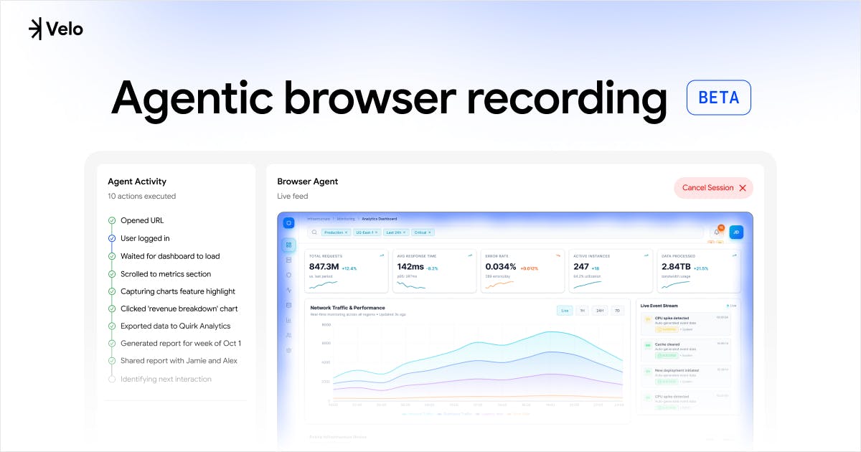Click the notification bell icon
Screen dimensions: 861x452
(x=716, y=232)
